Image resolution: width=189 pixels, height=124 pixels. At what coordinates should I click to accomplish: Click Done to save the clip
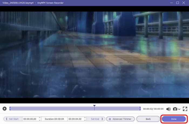(x=174, y=119)
